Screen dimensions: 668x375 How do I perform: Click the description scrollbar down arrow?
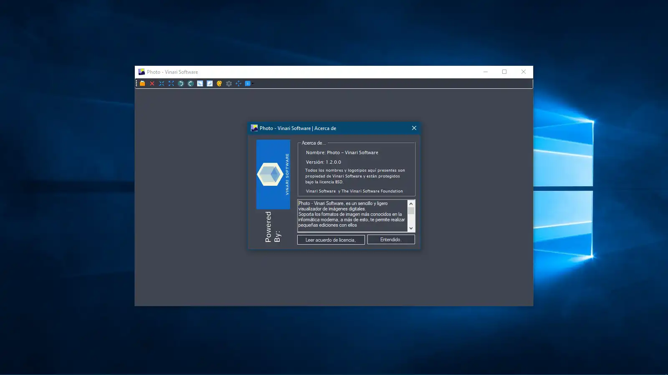(x=411, y=228)
